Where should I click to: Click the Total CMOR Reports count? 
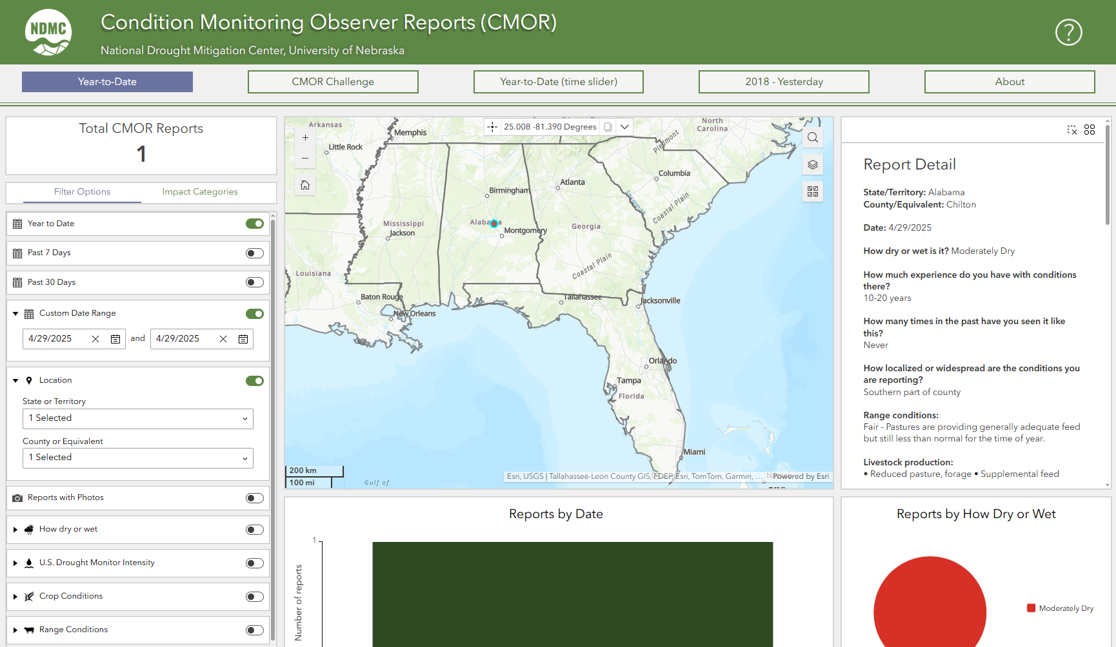(x=141, y=154)
